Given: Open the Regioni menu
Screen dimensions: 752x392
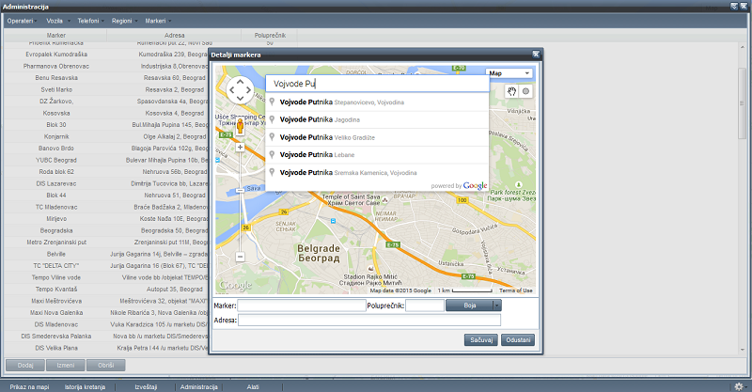Looking at the screenshot, I should coord(124,21).
